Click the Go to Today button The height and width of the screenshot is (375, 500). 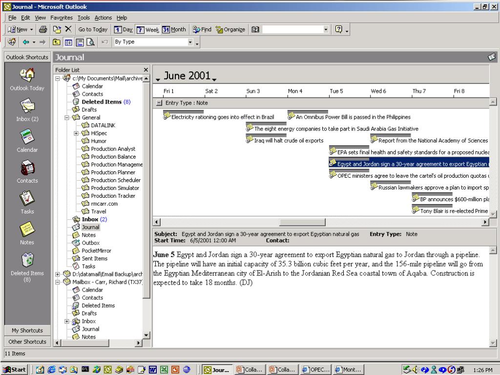[93, 30]
